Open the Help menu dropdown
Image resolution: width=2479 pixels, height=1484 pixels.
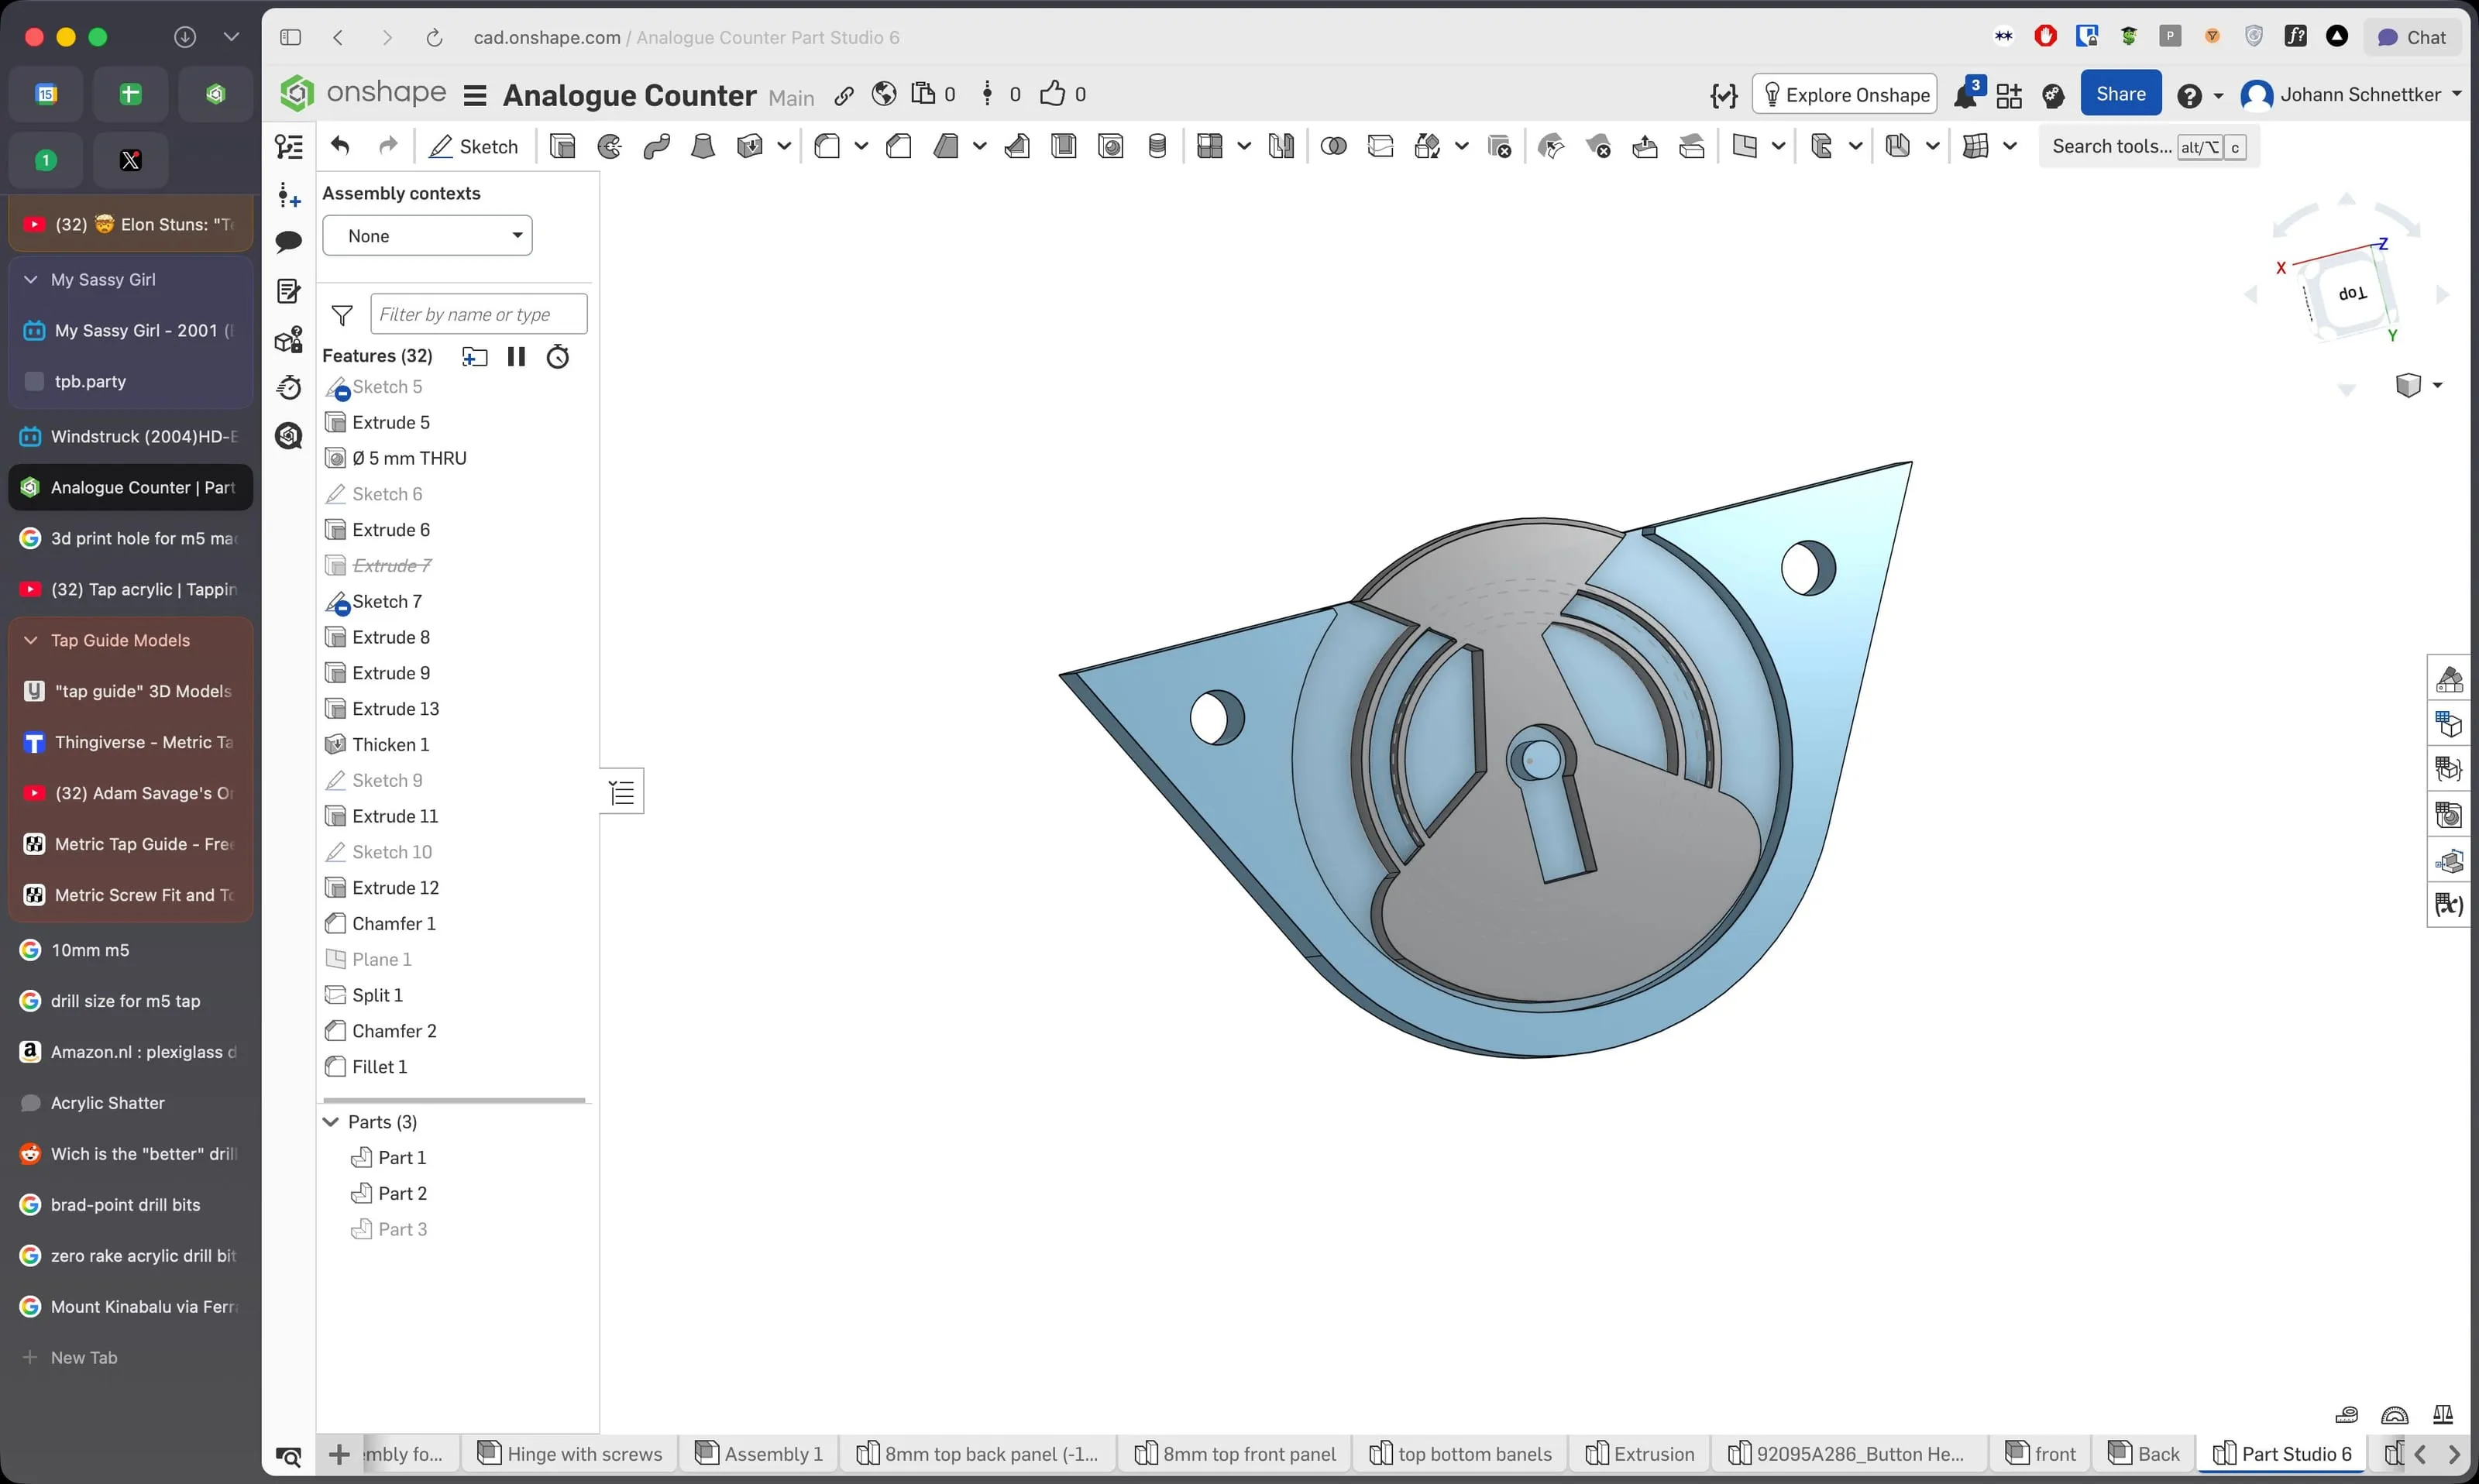(2200, 95)
